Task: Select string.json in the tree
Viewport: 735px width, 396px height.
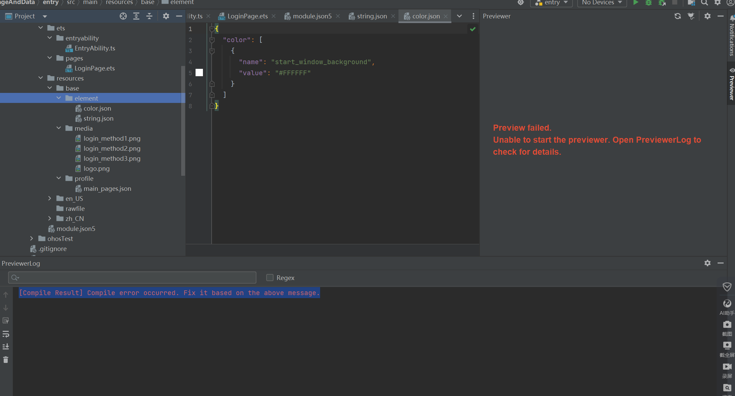Action: [x=98, y=118]
